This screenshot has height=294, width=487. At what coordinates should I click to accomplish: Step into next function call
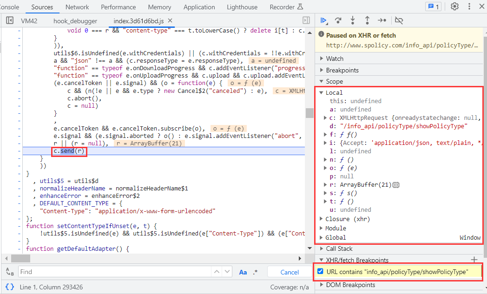click(x=353, y=20)
